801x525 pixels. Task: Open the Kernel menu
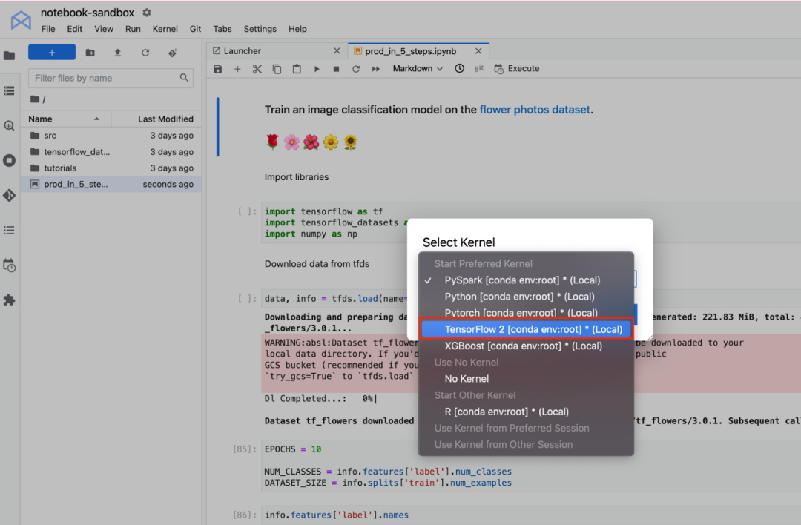tap(165, 29)
